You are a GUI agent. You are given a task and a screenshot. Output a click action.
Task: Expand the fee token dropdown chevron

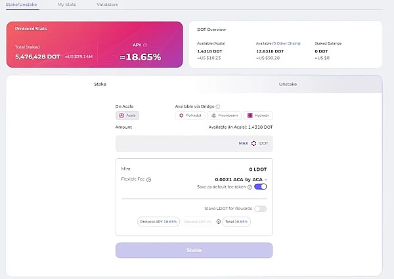266,180
